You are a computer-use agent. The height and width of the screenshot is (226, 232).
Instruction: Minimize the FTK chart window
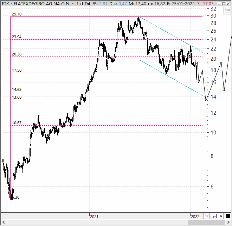219,4
